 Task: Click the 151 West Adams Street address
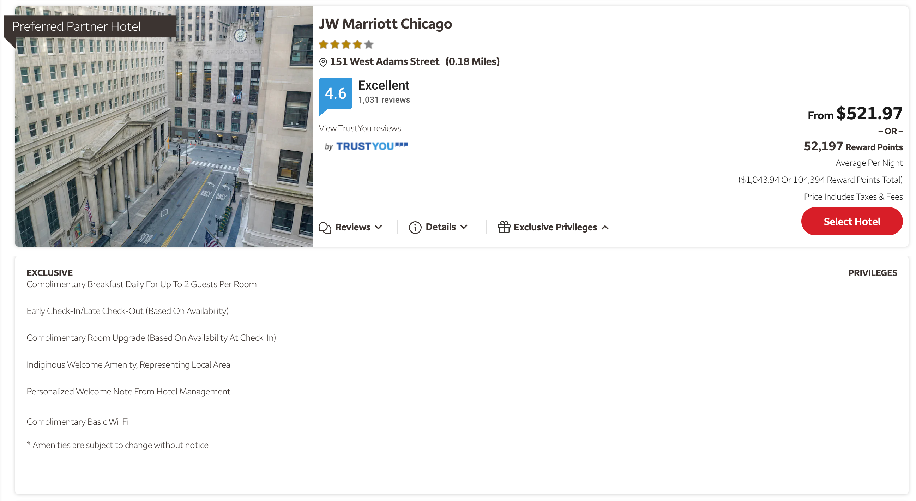tap(384, 61)
